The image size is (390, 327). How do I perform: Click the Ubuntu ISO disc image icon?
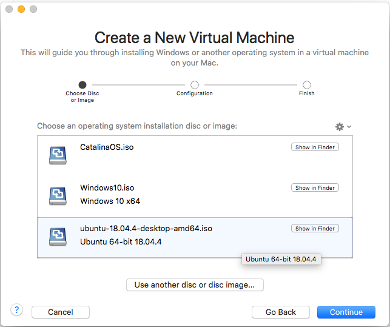coord(58,237)
